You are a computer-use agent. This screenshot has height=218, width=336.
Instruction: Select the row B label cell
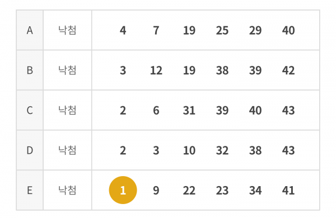coord(30,70)
